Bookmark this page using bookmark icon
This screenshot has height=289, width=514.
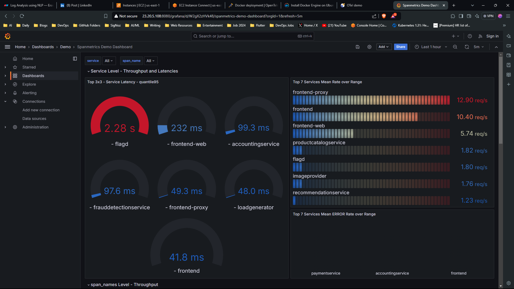(x=106, y=16)
